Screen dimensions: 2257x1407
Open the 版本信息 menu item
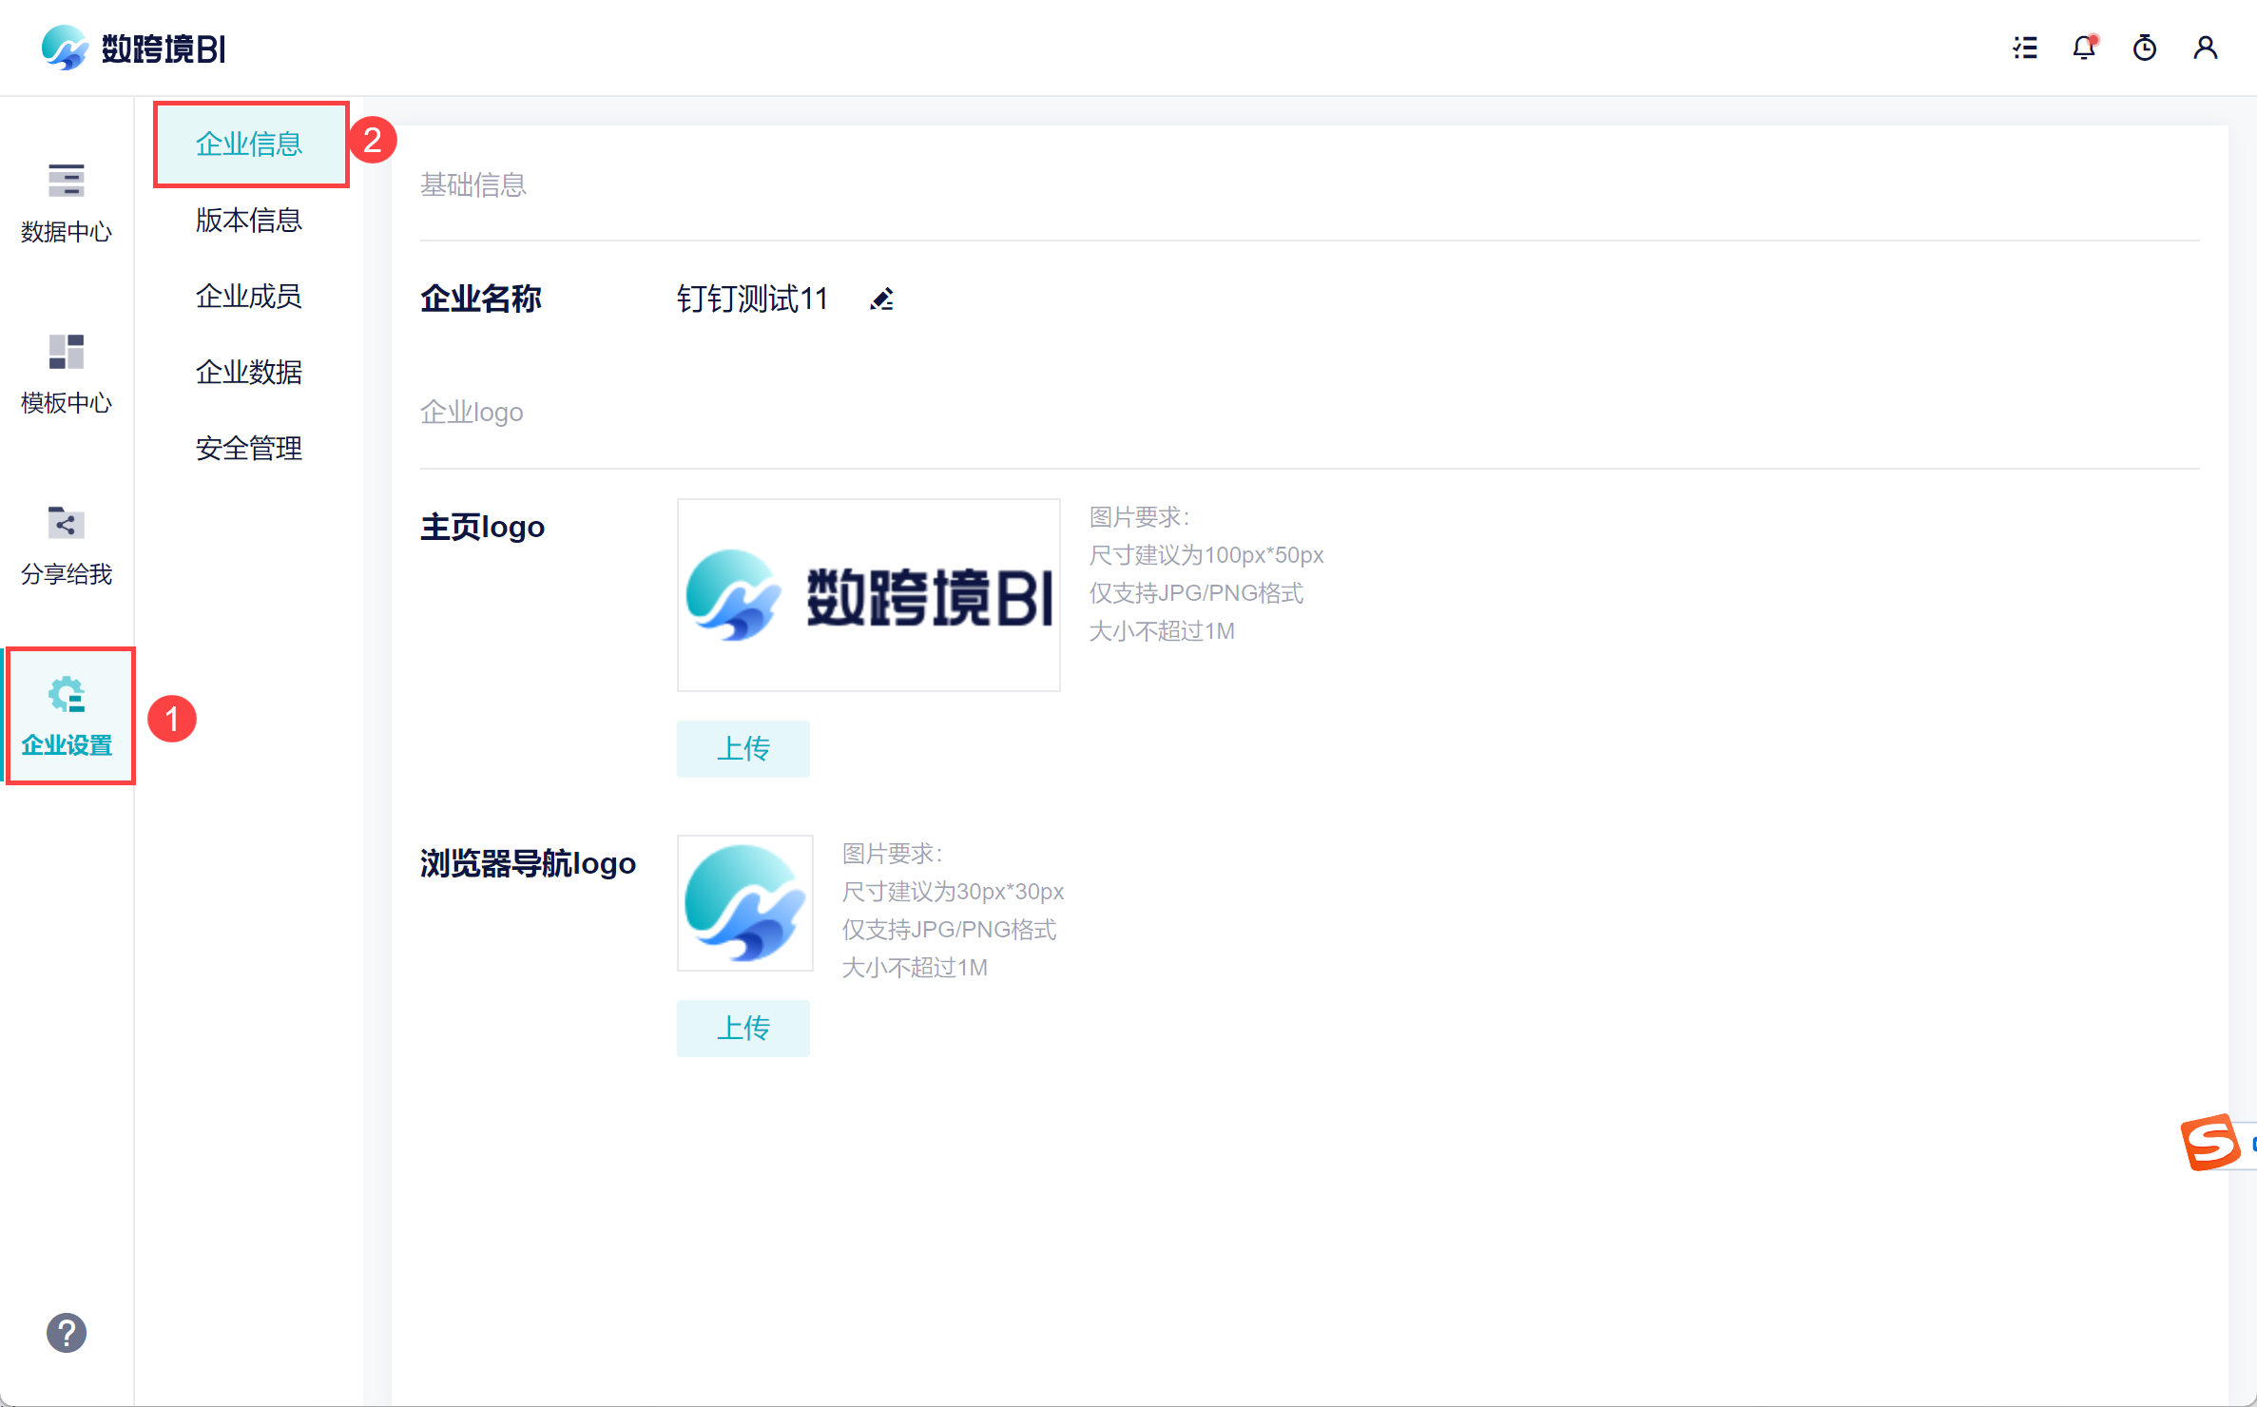pyautogui.click(x=249, y=221)
